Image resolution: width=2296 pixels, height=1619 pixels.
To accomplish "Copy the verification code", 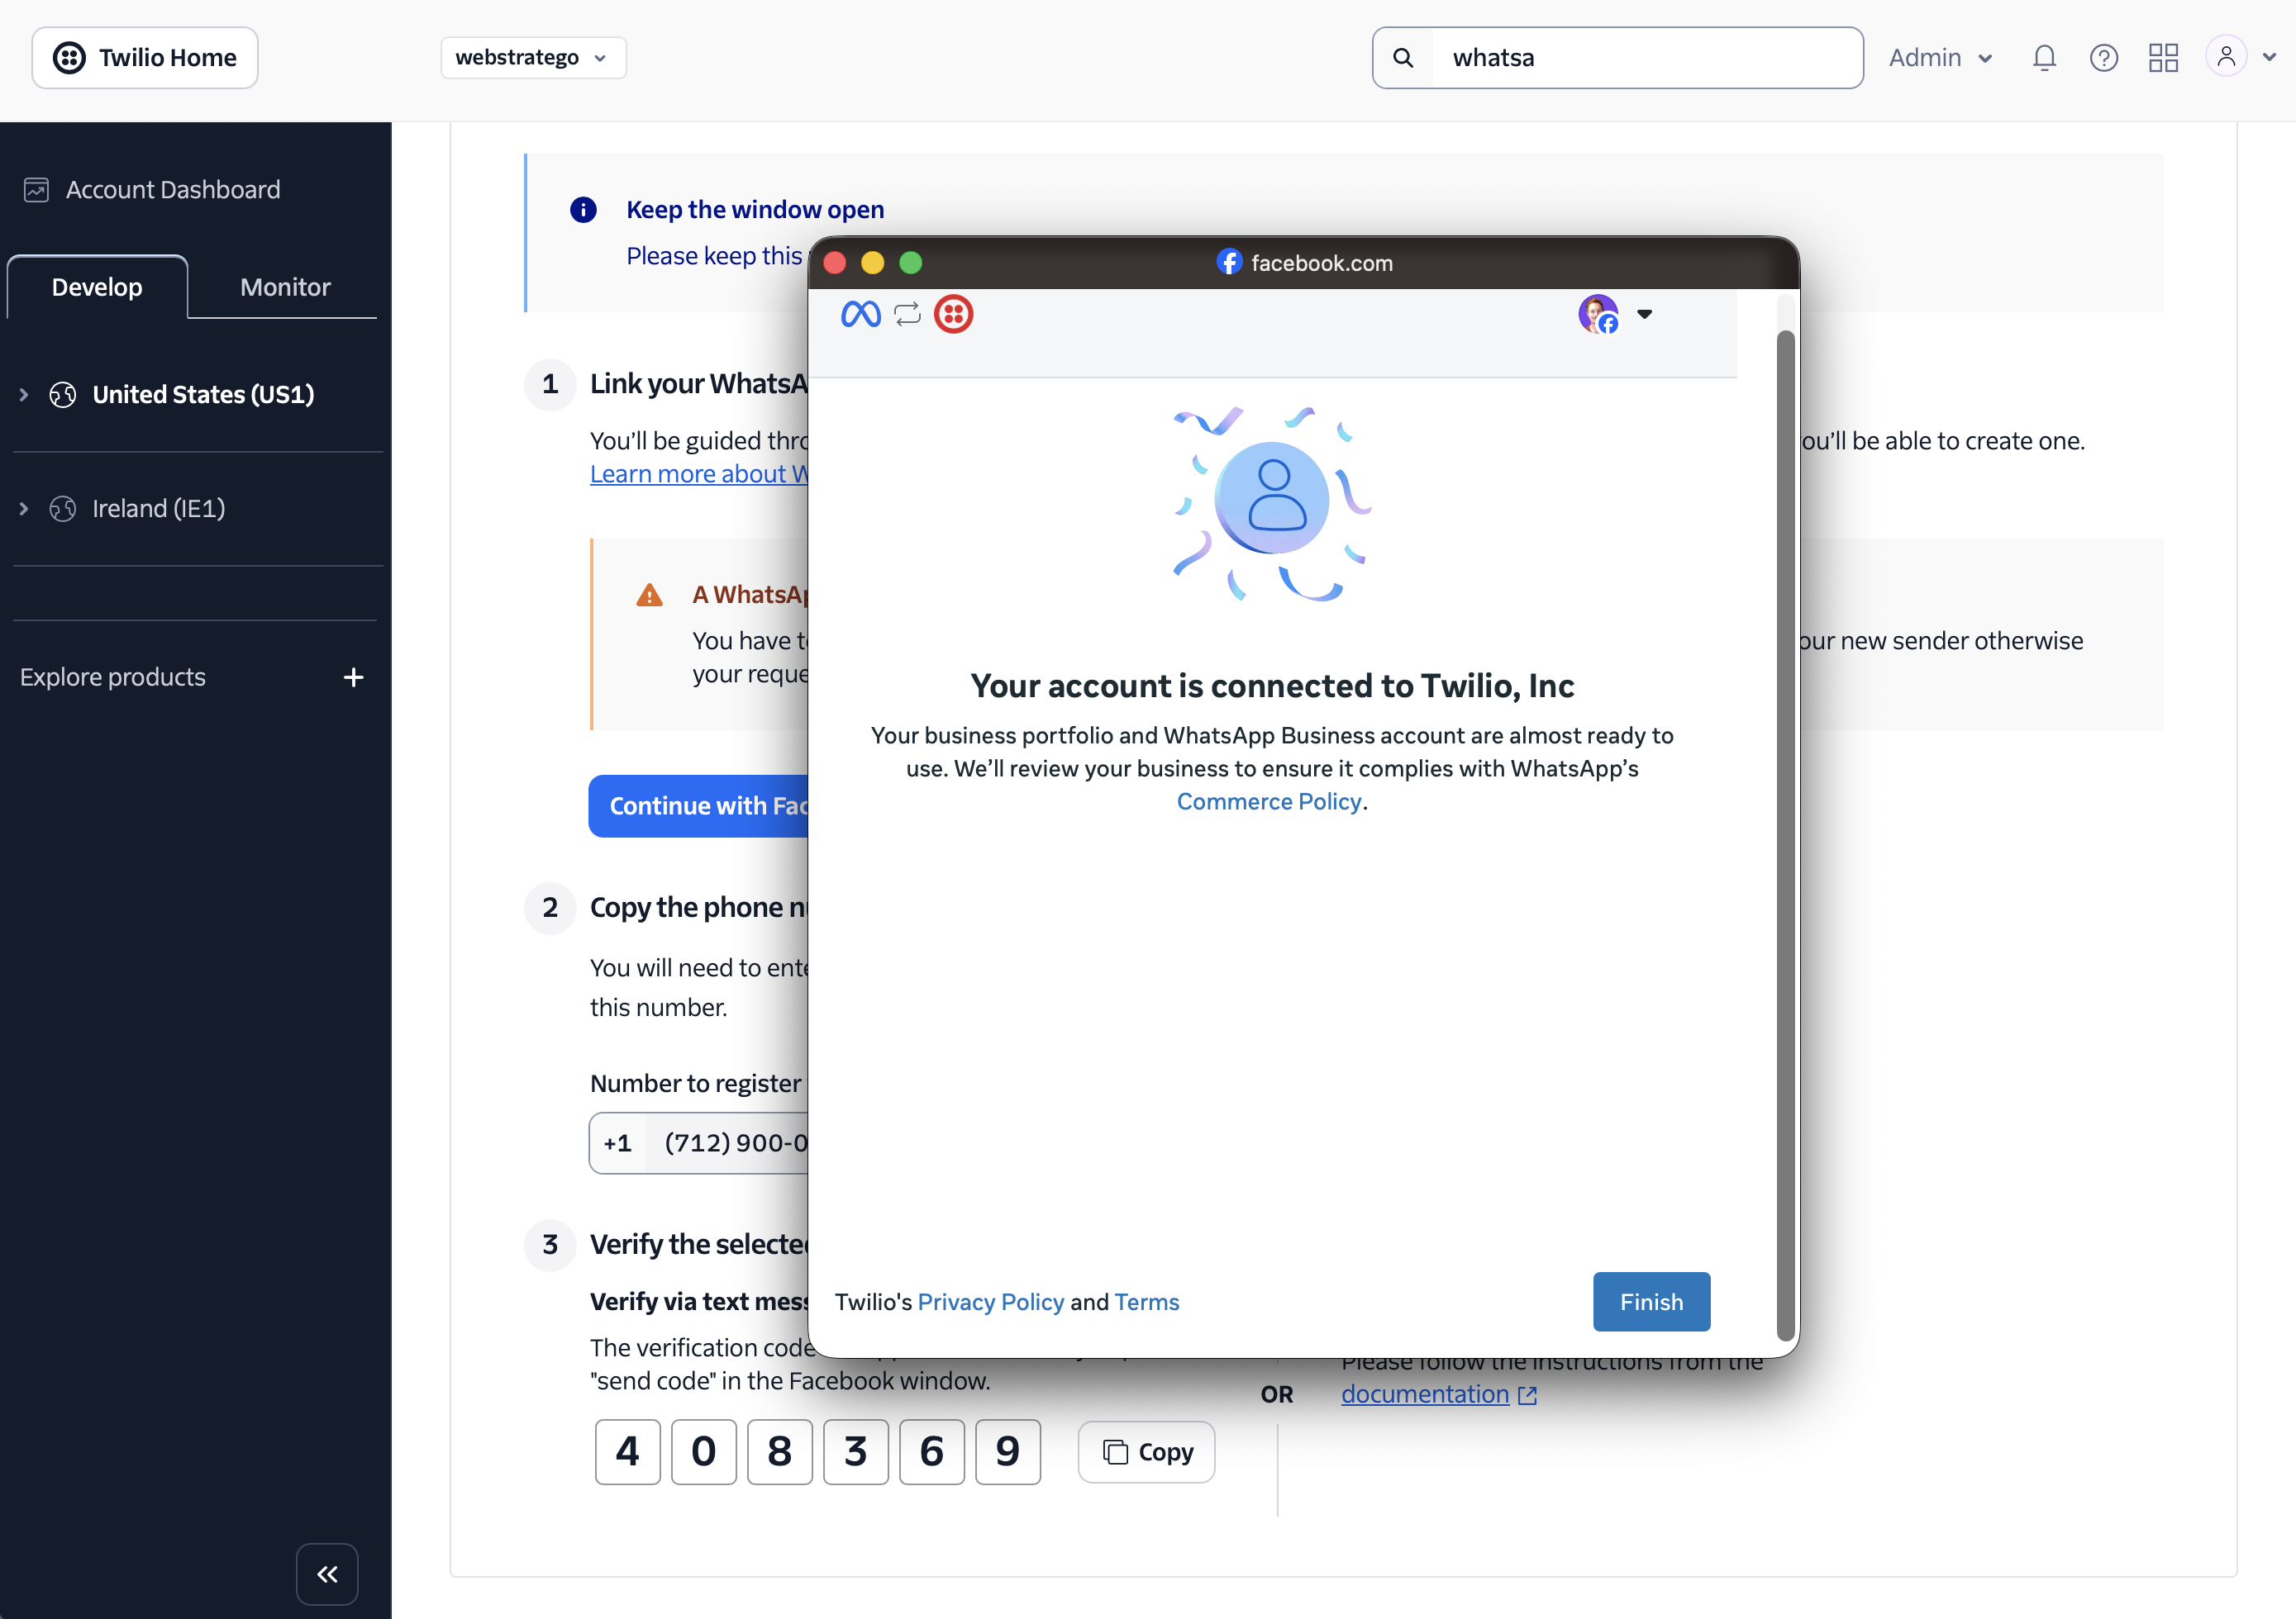I will click(x=1146, y=1452).
